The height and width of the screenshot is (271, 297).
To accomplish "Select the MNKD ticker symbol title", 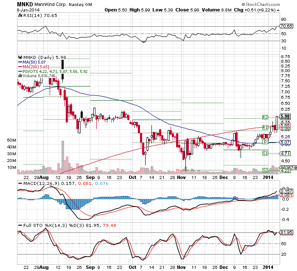I will pyautogui.click(x=25, y=4).
